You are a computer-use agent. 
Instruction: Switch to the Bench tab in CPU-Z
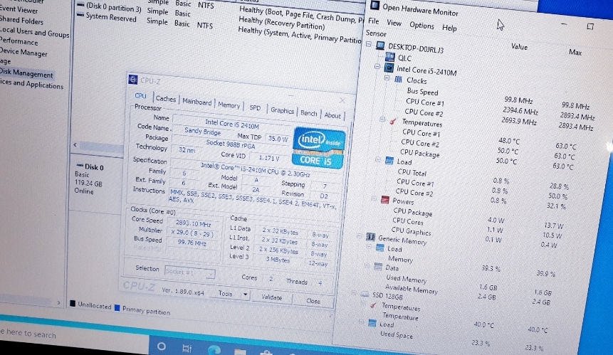tap(308, 113)
